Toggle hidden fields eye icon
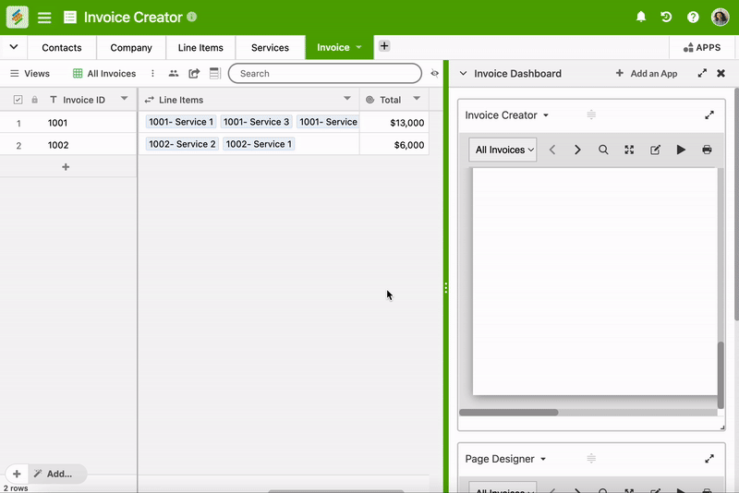 pyautogui.click(x=434, y=74)
